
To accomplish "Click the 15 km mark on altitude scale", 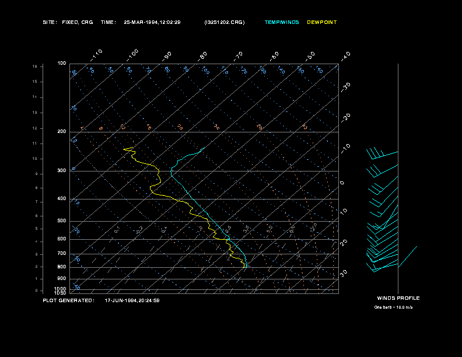I will (35, 82).
